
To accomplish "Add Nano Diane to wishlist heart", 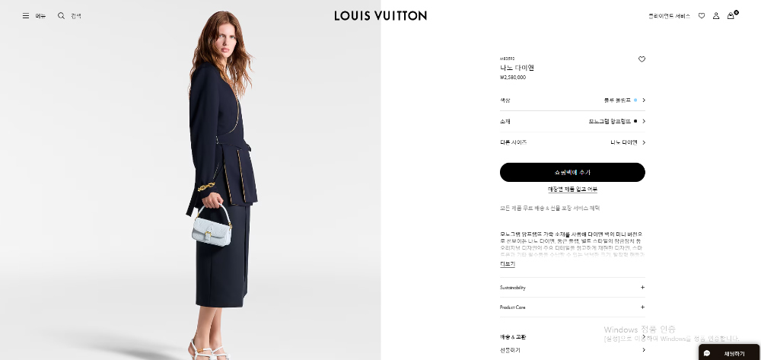I will coord(642,59).
